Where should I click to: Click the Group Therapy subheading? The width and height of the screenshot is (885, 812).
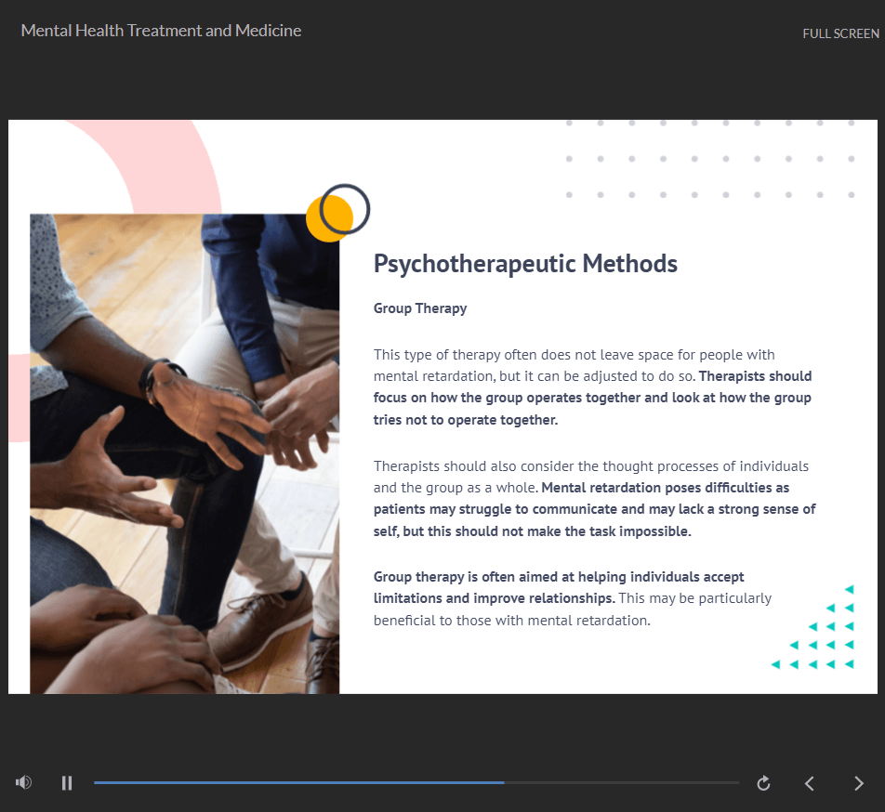pos(420,308)
